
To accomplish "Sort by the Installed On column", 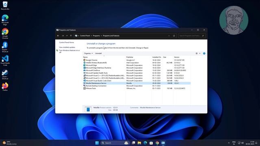I will (x=157, y=57).
